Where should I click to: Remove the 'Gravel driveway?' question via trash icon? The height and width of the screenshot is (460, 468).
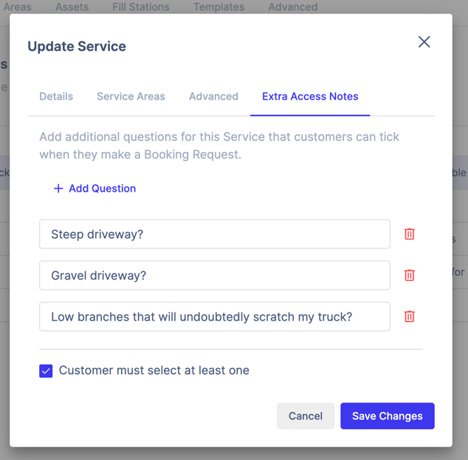409,275
